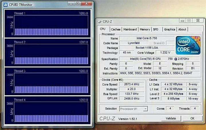Minimize the TMonitor window
The width and height of the screenshot is (206, 130).
[x=70, y=4]
